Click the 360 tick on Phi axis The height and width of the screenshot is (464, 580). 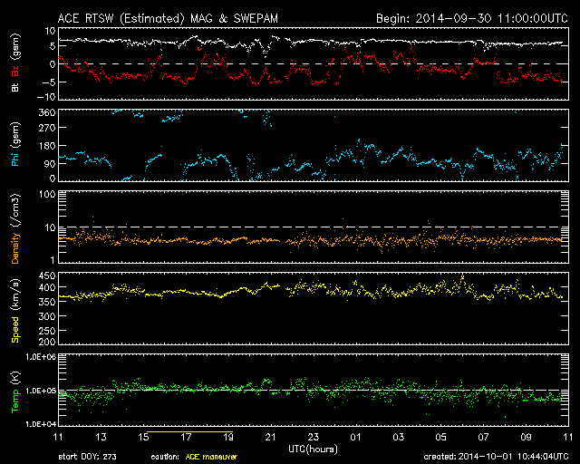[x=45, y=112]
